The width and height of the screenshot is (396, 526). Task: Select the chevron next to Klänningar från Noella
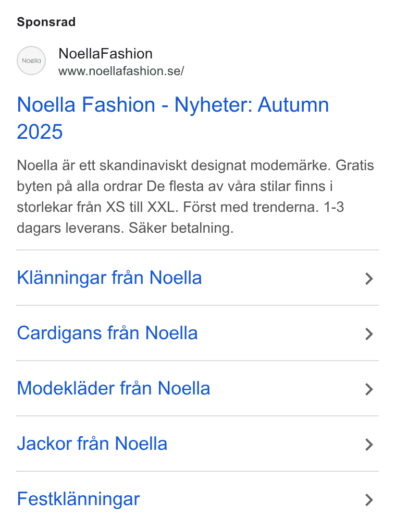point(369,279)
